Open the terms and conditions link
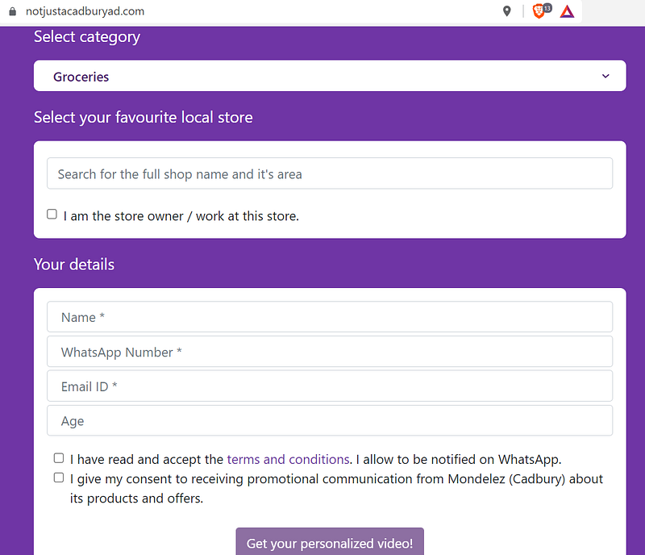645x555 pixels. pos(288,459)
